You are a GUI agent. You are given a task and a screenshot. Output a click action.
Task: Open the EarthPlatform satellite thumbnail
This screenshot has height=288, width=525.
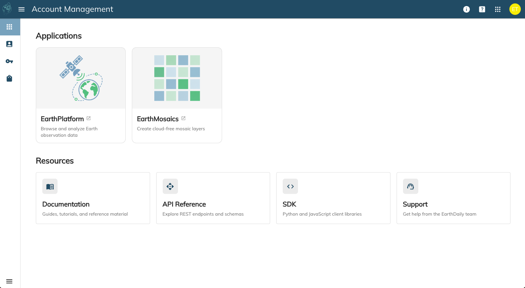[x=81, y=78]
